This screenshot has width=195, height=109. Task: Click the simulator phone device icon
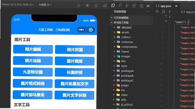[x=96, y=5]
